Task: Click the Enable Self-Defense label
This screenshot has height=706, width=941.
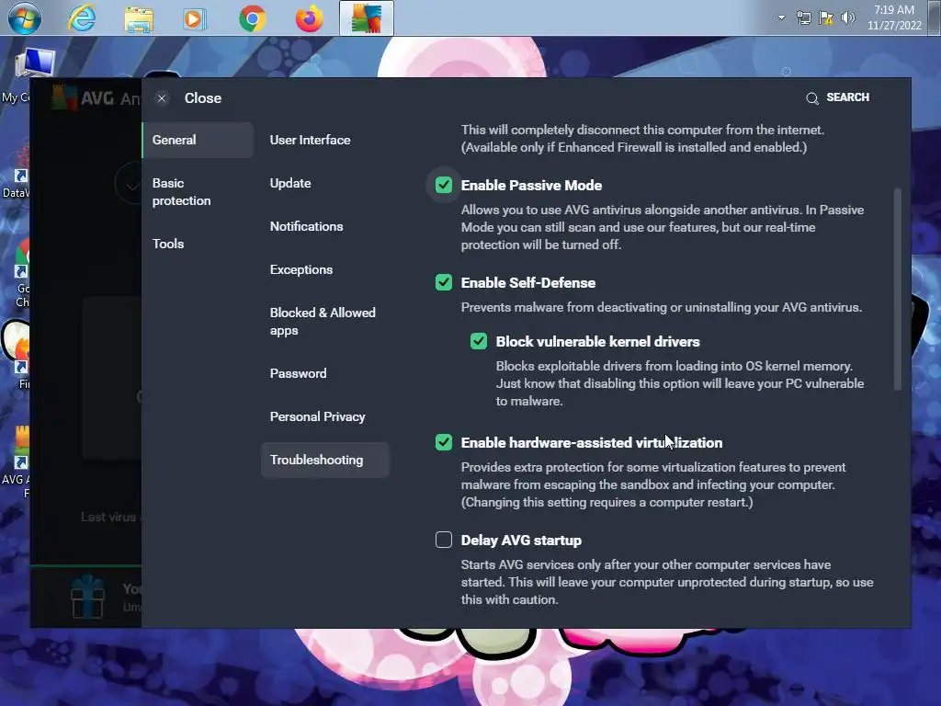Action: pyautogui.click(x=528, y=283)
